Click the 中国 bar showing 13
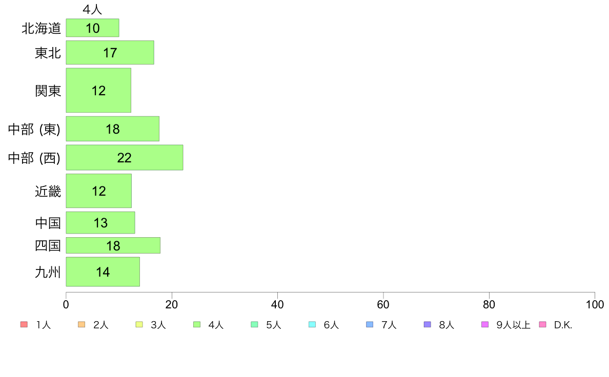Image resolution: width=609 pixels, height=377 pixels. point(100,223)
